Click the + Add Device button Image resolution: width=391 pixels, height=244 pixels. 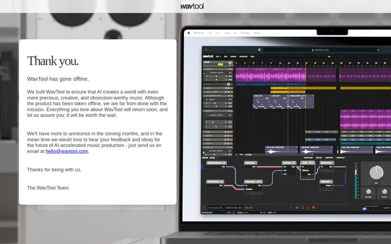click(340, 157)
